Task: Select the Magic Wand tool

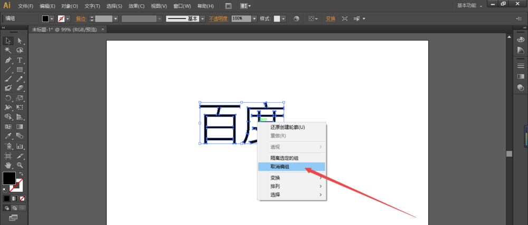Action: pos(8,51)
